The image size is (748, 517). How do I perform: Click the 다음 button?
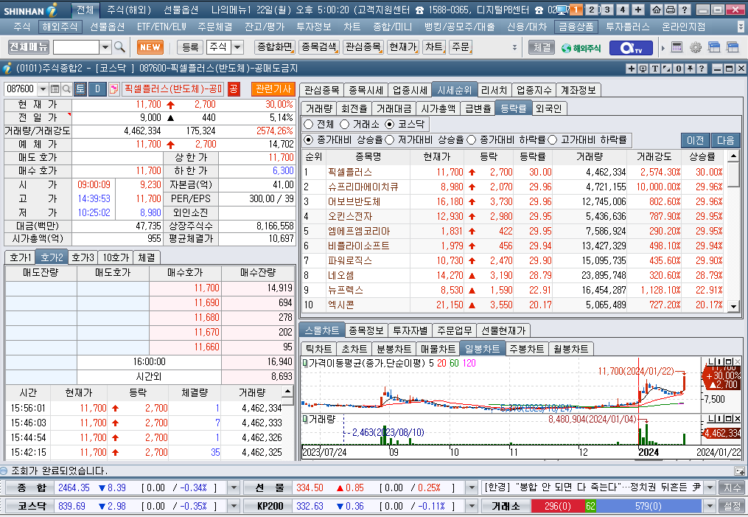click(726, 140)
